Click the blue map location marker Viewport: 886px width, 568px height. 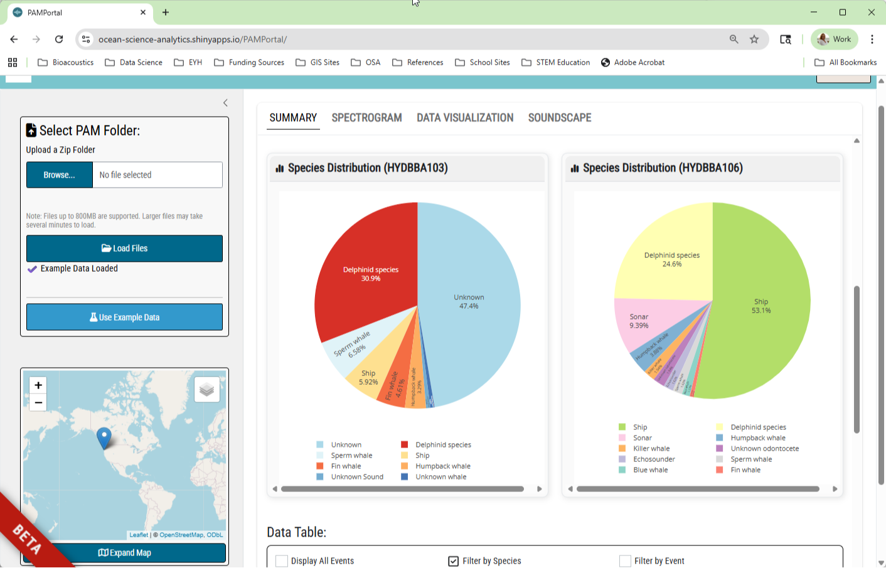pyautogui.click(x=104, y=438)
